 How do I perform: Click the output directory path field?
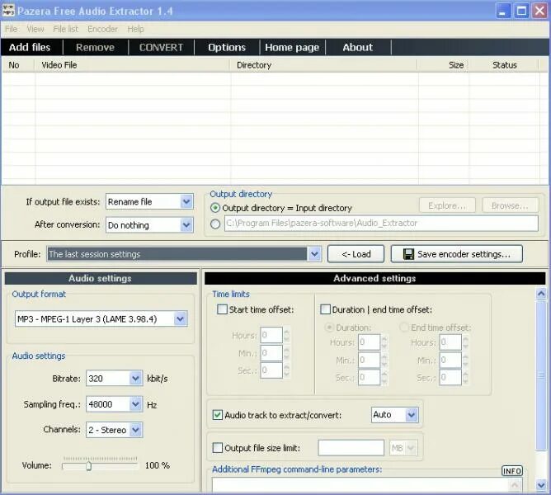[381, 224]
